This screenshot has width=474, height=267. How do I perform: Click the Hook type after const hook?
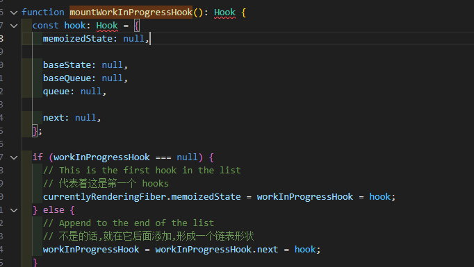pyautogui.click(x=107, y=26)
